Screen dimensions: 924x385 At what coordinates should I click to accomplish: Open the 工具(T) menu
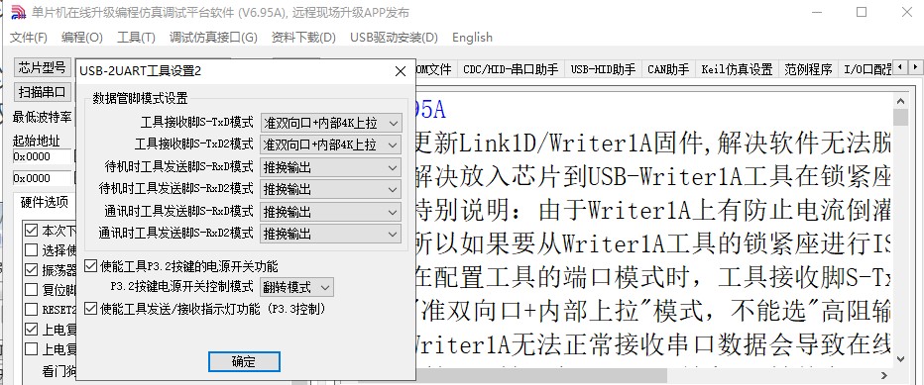click(x=136, y=37)
